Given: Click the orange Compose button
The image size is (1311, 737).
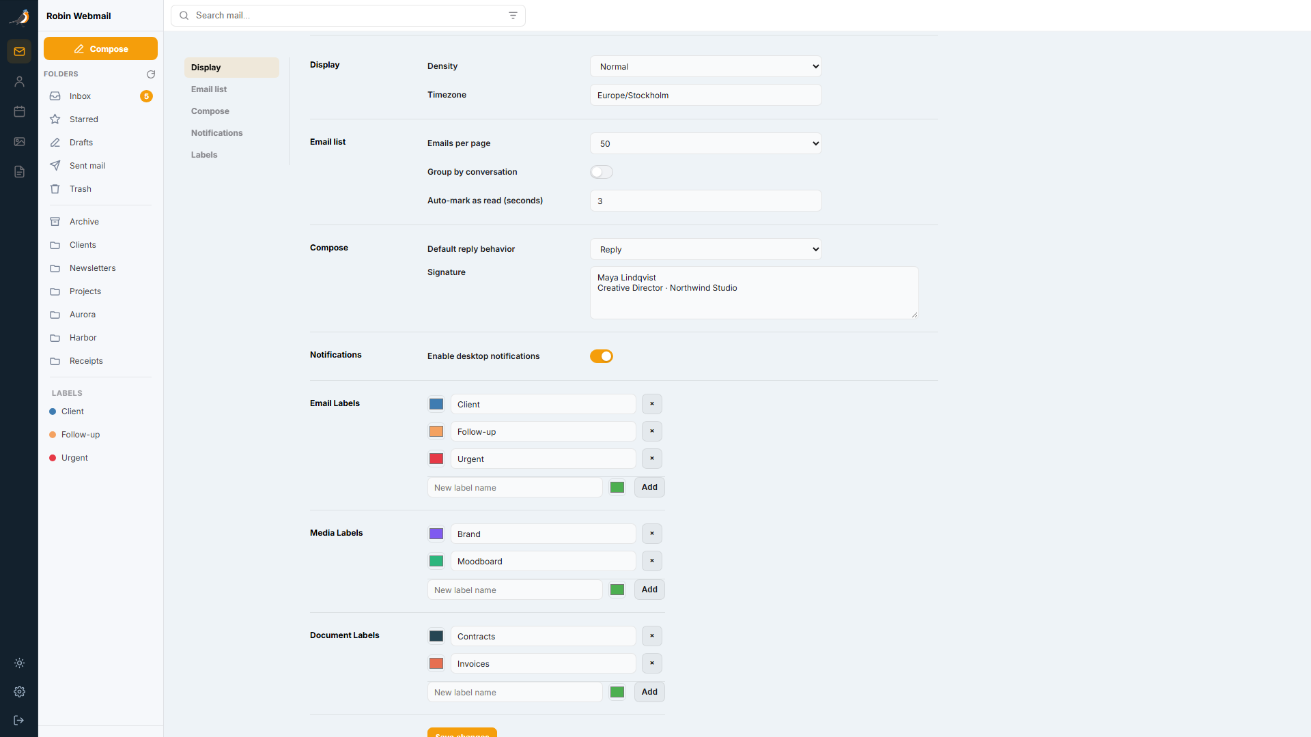Looking at the screenshot, I should 100,48.
